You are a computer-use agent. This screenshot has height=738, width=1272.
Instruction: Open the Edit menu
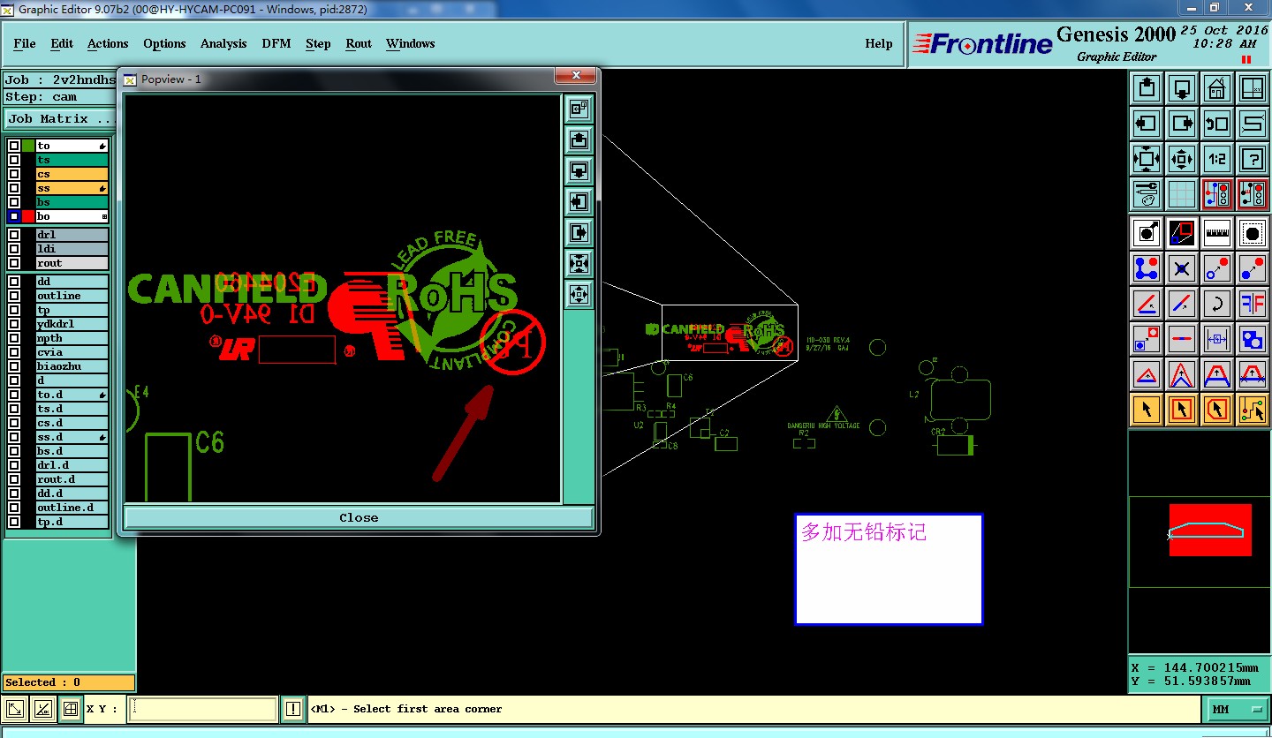click(x=62, y=43)
